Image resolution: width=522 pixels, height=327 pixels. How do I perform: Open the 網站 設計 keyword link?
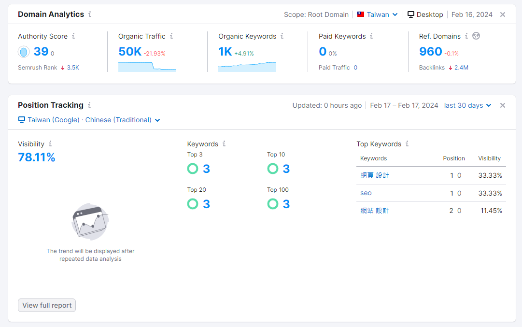tap(373, 210)
